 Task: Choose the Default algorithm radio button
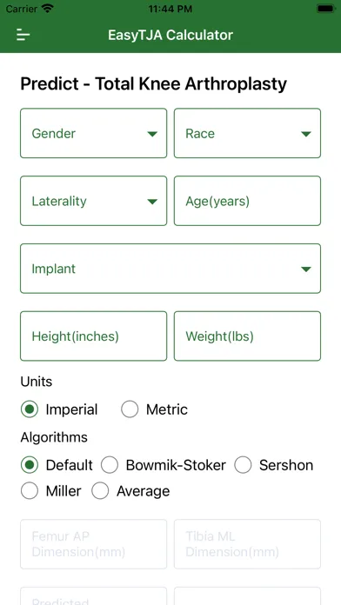tap(30, 465)
